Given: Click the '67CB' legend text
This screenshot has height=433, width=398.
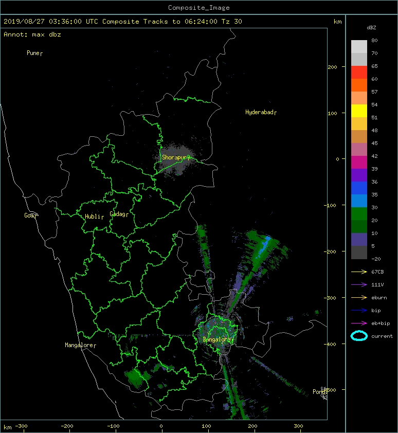Looking at the screenshot, I should 377,272.
